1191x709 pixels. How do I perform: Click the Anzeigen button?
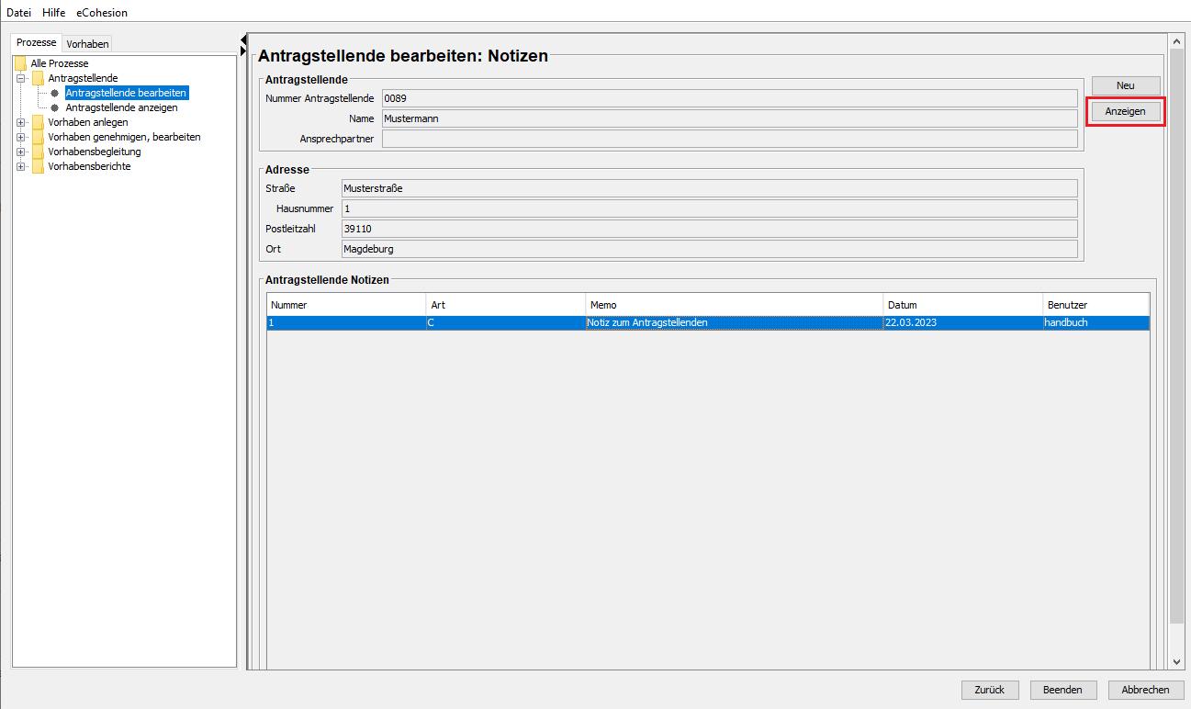click(1126, 111)
